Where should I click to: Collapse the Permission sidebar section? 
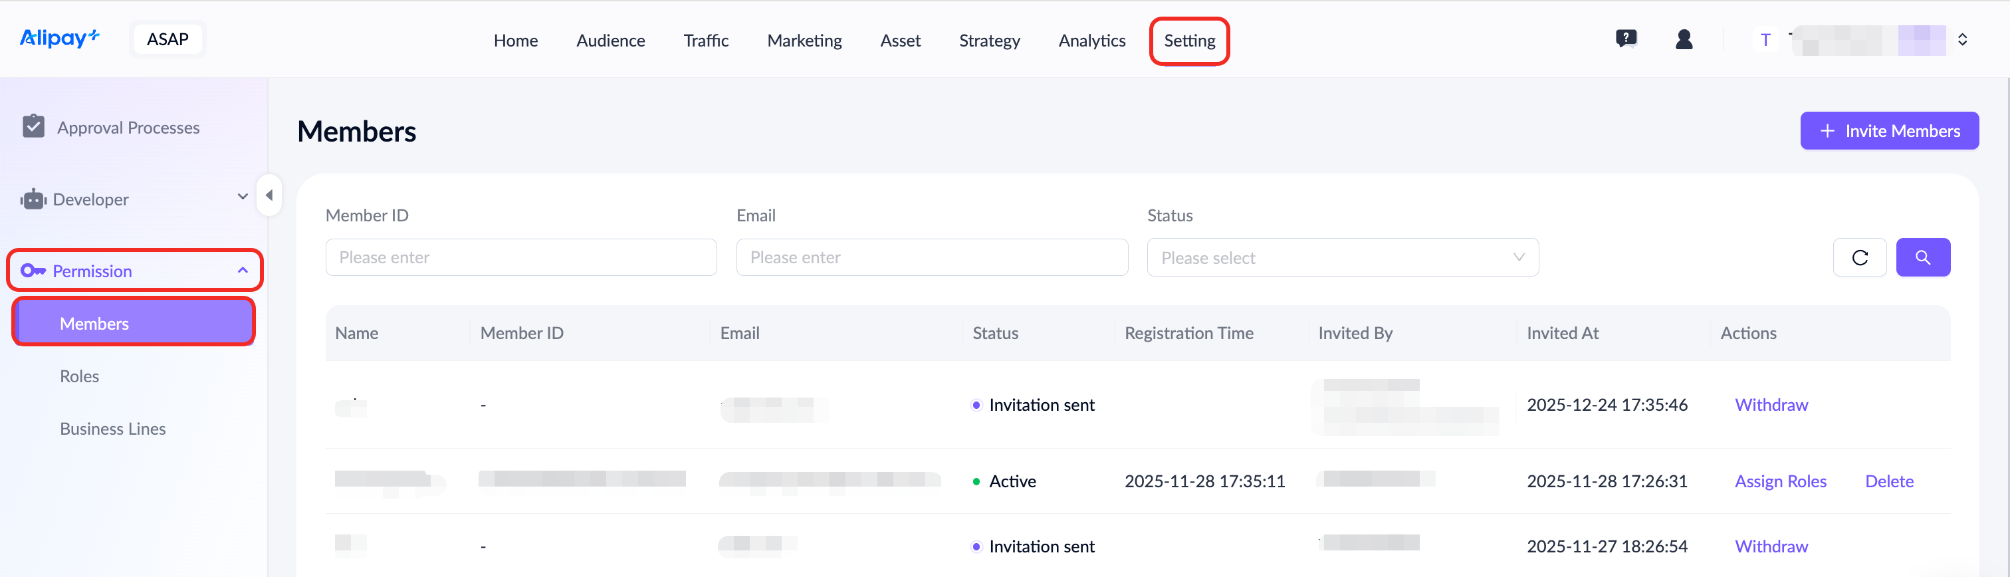(x=242, y=270)
